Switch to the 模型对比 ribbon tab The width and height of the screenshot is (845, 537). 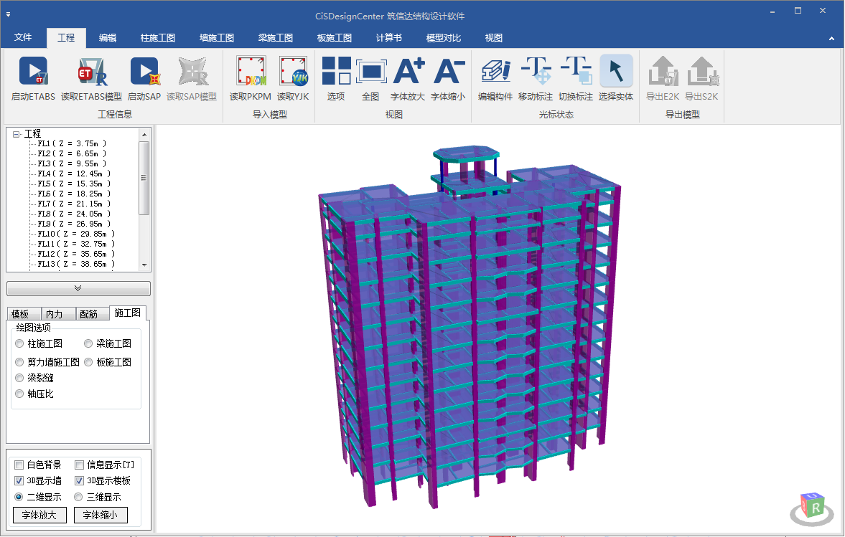coord(443,38)
